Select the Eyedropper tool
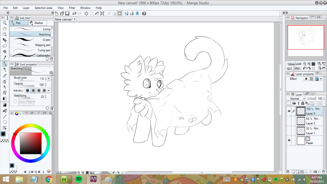 [x=4, y=57]
